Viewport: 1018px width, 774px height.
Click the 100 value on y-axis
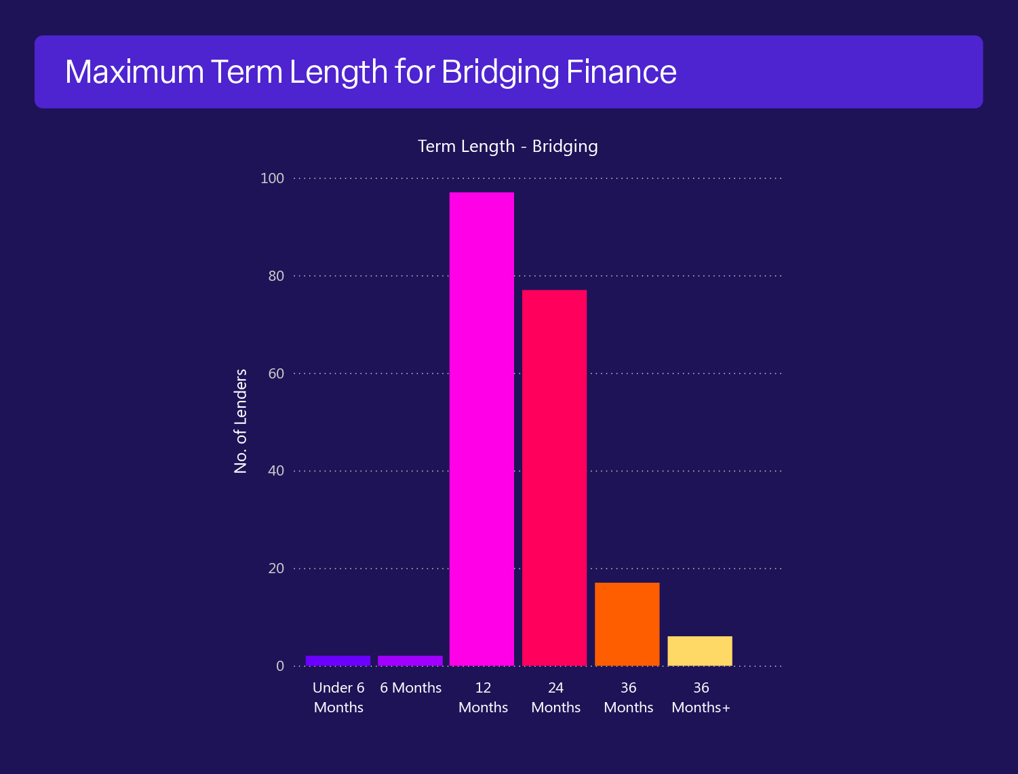click(273, 178)
